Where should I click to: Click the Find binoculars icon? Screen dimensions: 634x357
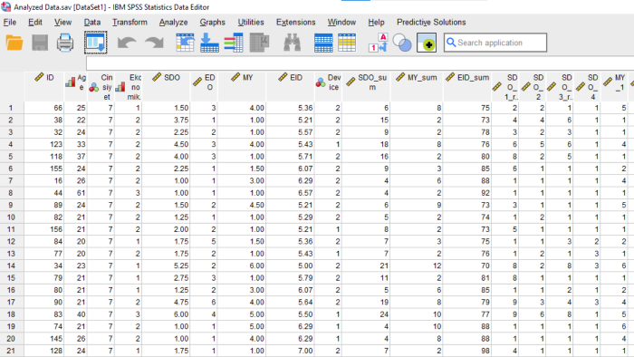coord(292,43)
